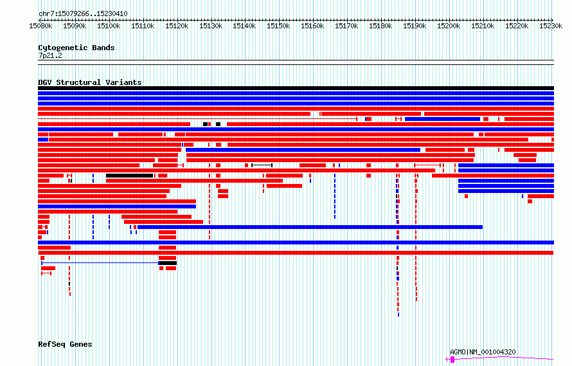Open the Cytogenetic Bands track title
This screenshot has width=572, height=366.
[x=76, y=48]
